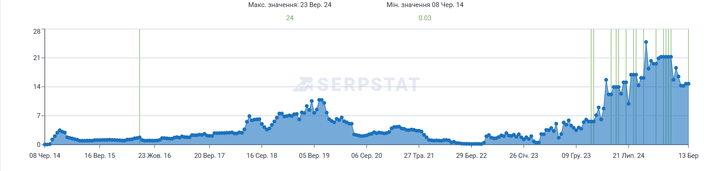The width and height of the screenshot is (711, 171).
Task: Click the min value label 08 Чер. 14
Action: tap(448, 5)
